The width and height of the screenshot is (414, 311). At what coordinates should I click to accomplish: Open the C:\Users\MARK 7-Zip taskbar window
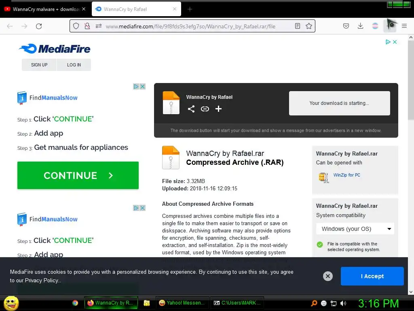click(x=237, y=303)
